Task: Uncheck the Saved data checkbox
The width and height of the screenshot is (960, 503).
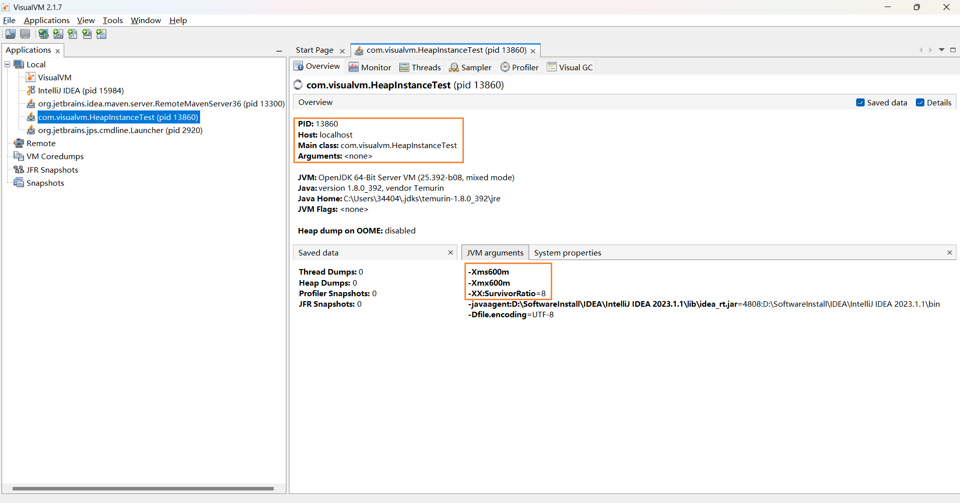Action: coord(861,102)
